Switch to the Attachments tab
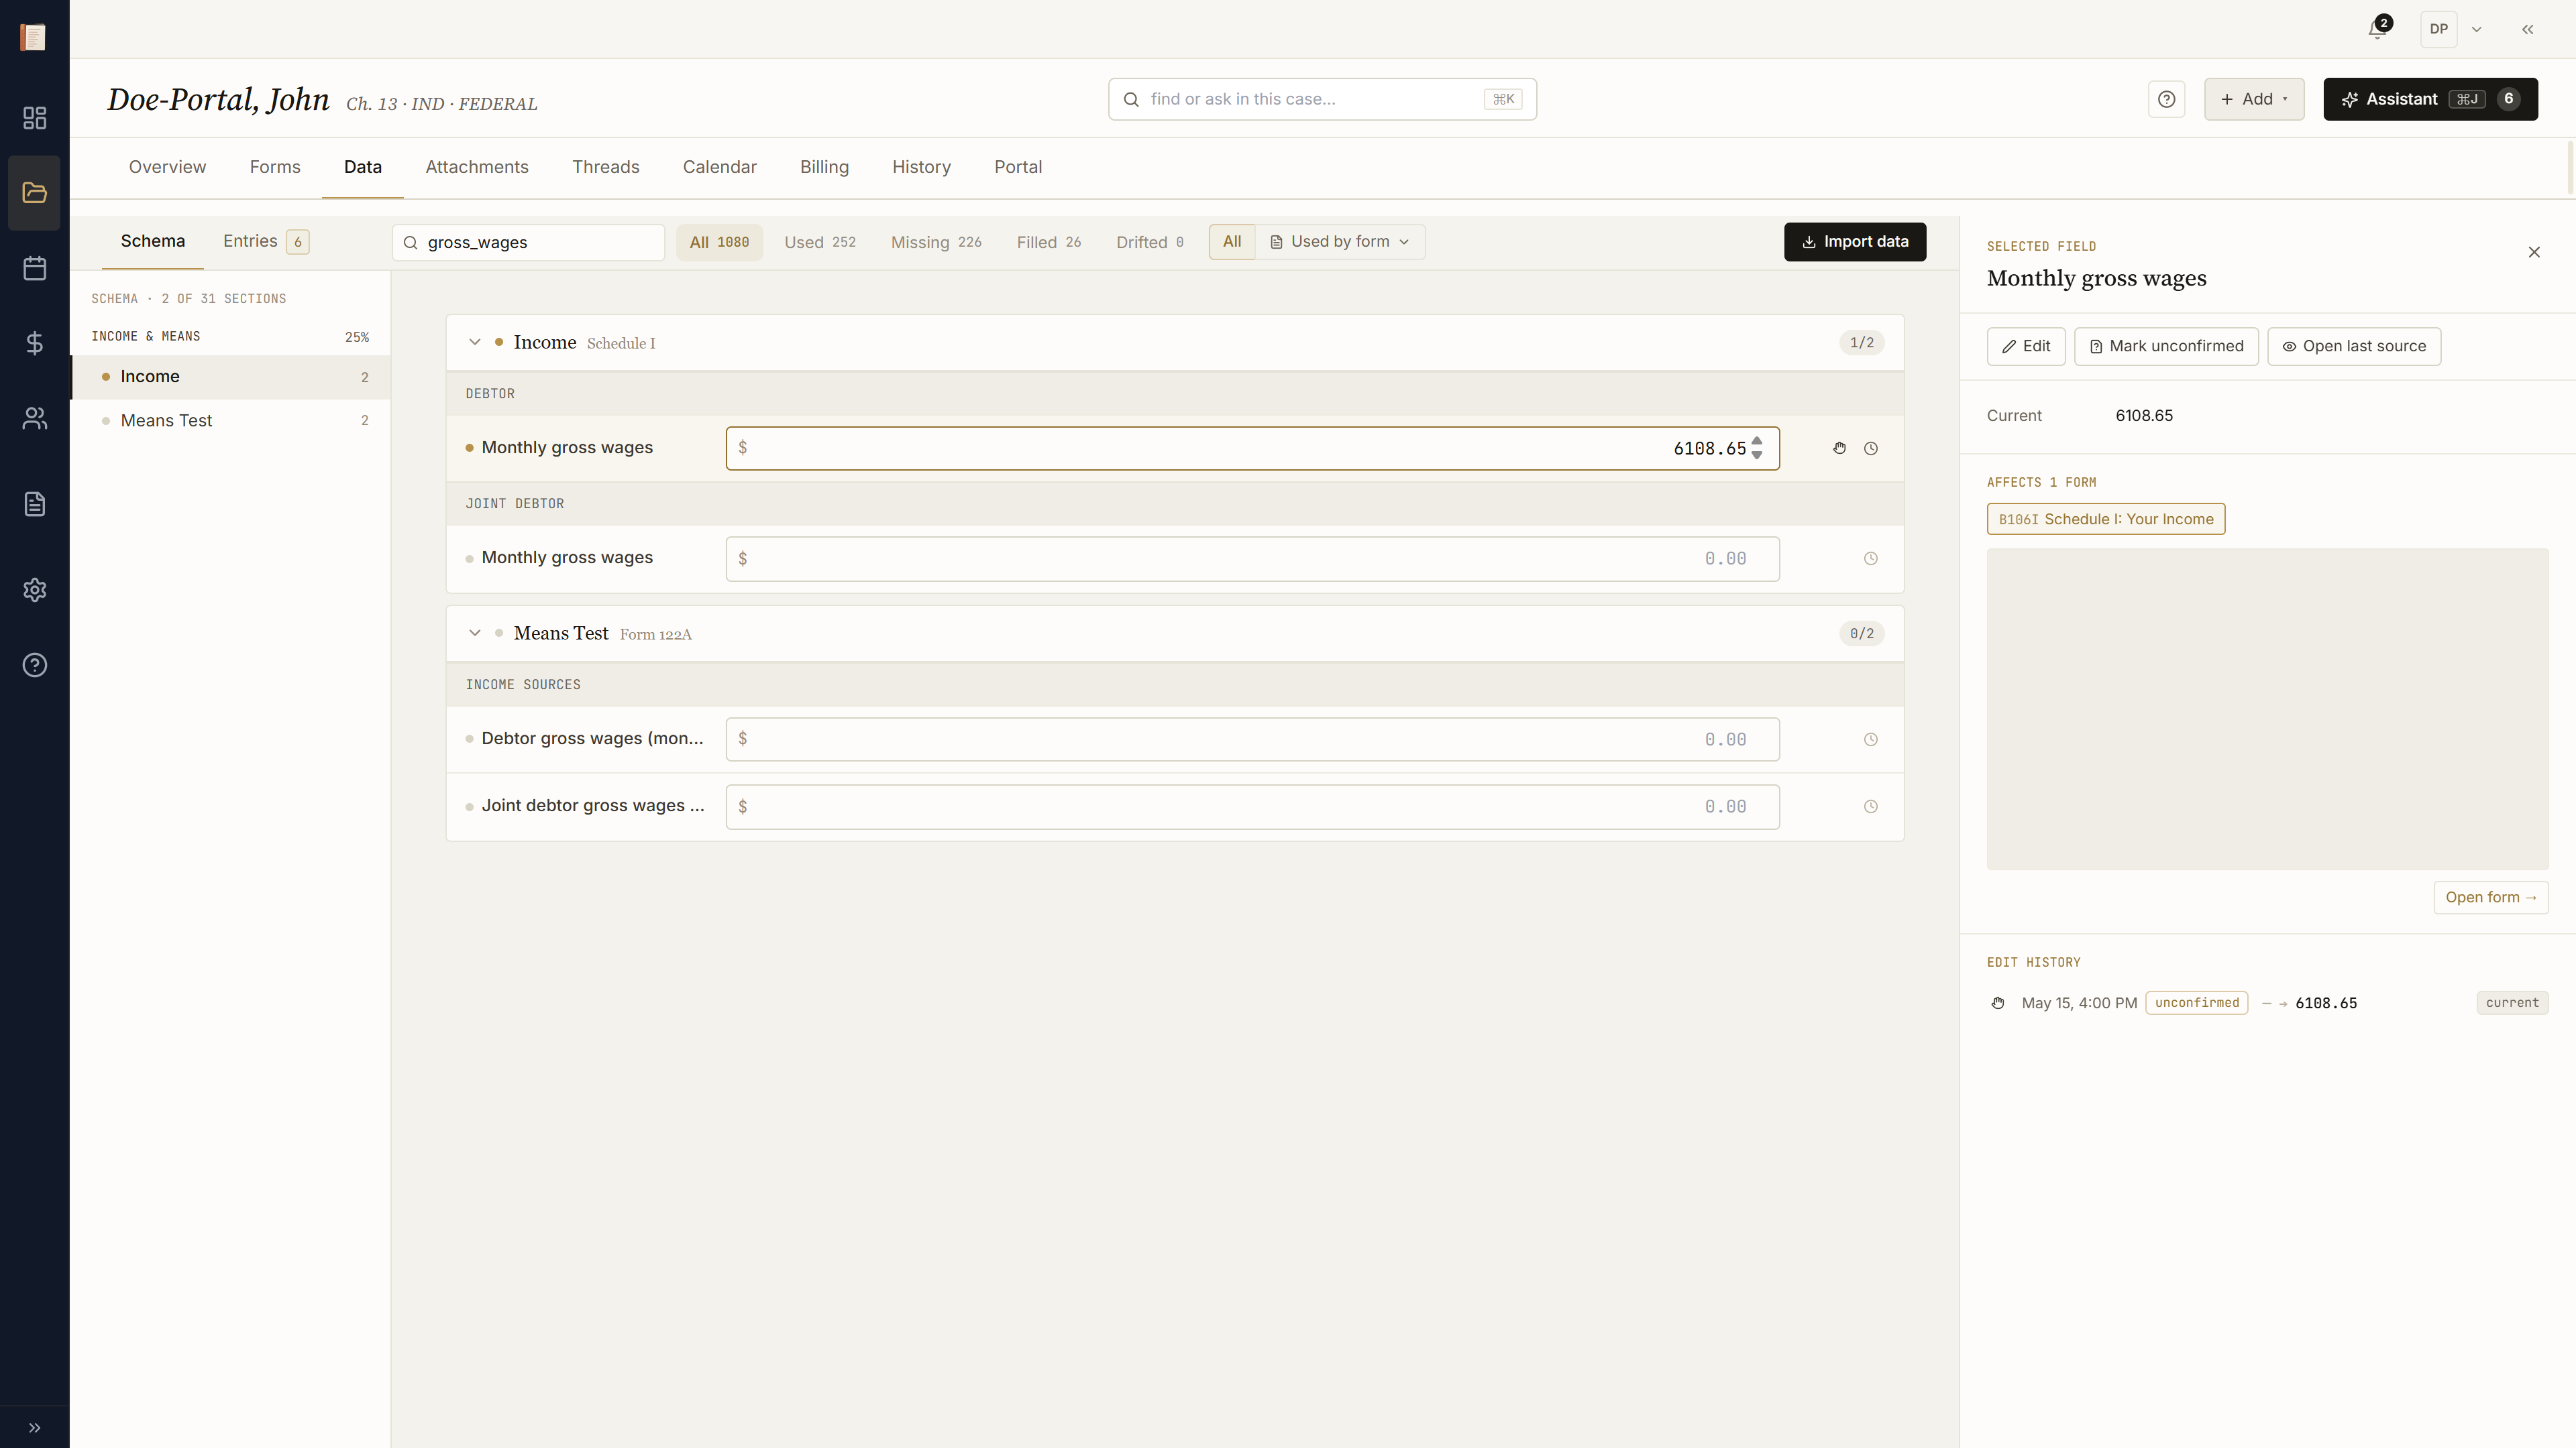Image resolution: width=2576 pixels, height=1448 pixels. (477, 167)
